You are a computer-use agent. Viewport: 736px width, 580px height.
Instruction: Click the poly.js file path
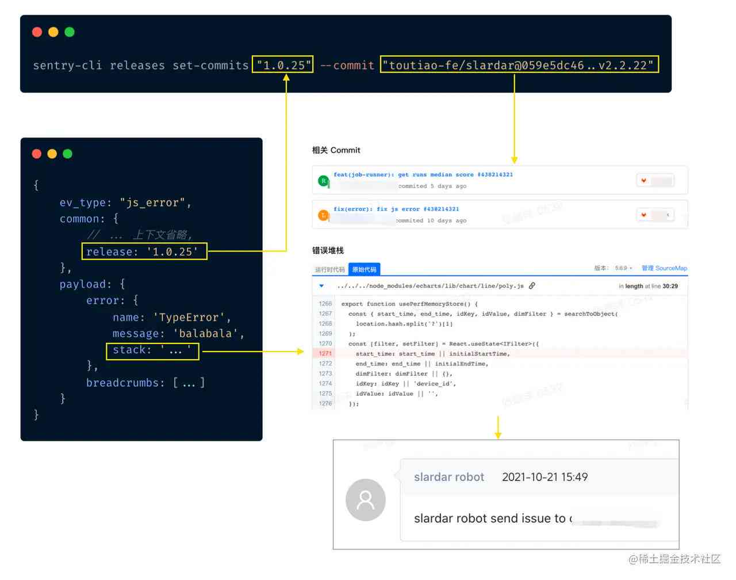point(430,286)
